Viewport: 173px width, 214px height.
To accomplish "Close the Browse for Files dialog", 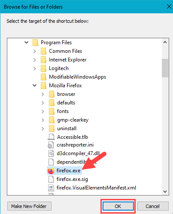I will coord(169,6).
